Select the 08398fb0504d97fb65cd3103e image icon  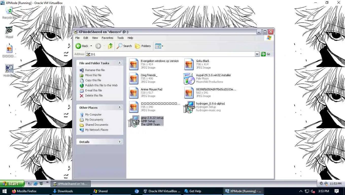tap(189, 93)
